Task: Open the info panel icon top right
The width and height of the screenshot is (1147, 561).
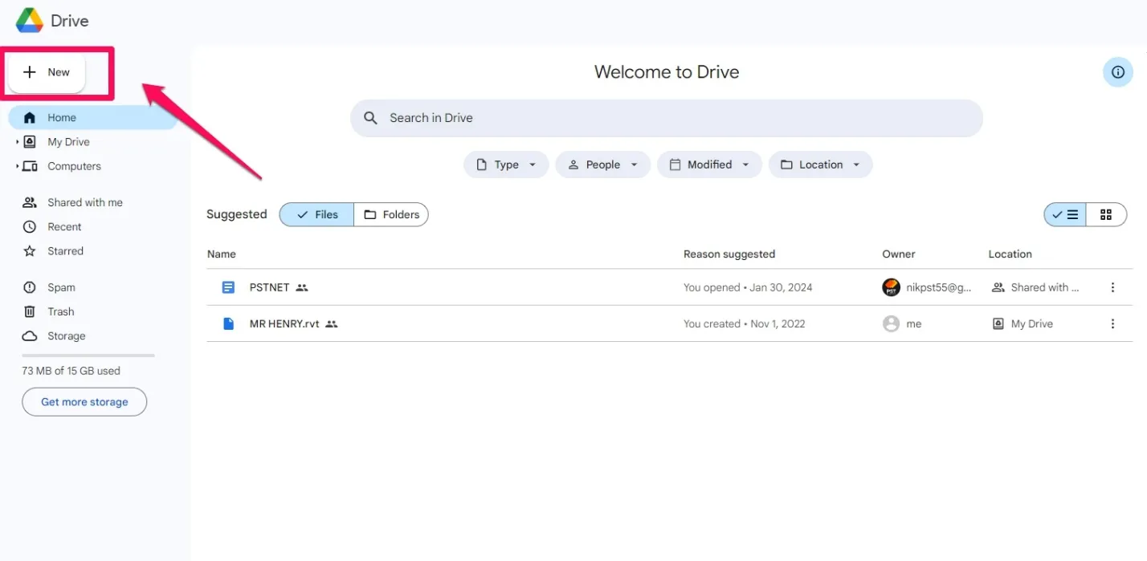Action: pyautogui.click(x=1117, y=71)
